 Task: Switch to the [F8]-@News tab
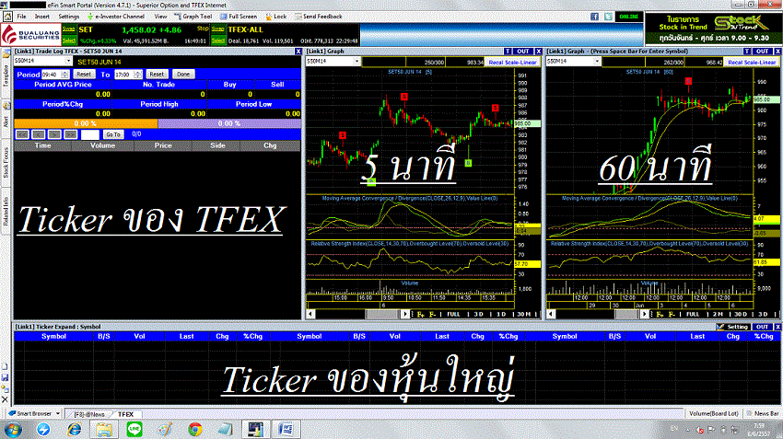89,414
